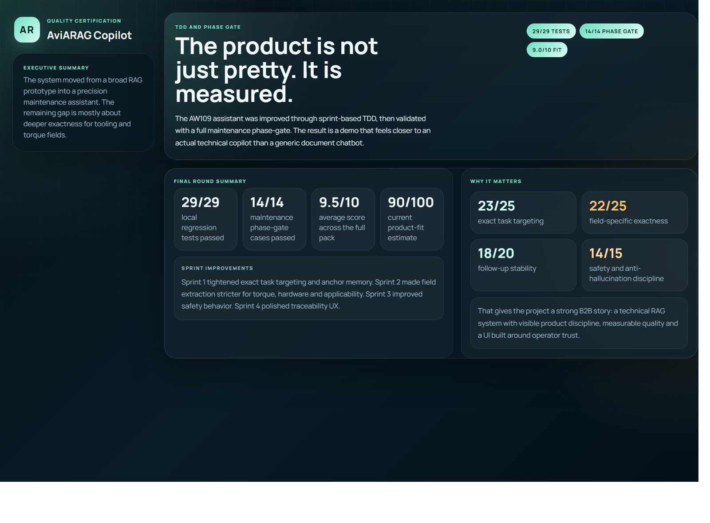
Task: Click the Why It Matters heading
Action: pos(496,181)
